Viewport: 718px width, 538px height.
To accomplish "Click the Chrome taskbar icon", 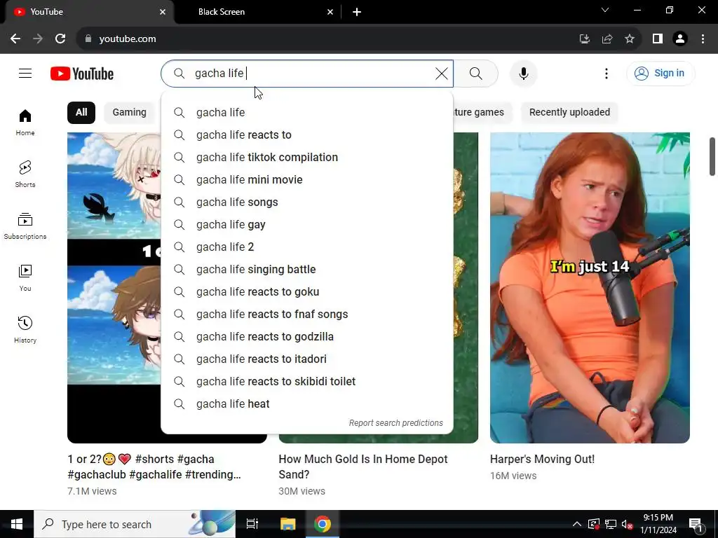I will (323, 524).
